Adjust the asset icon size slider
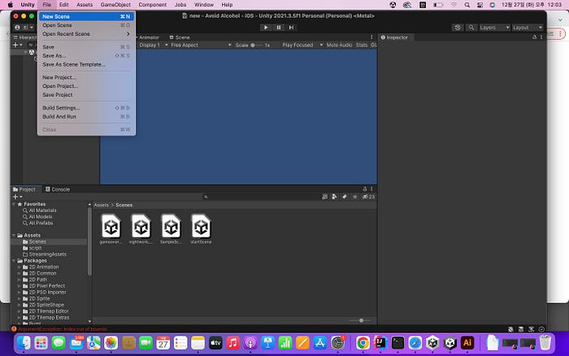Image resolution: width=569 pixels, height=356 pixels. coord(361,320)
